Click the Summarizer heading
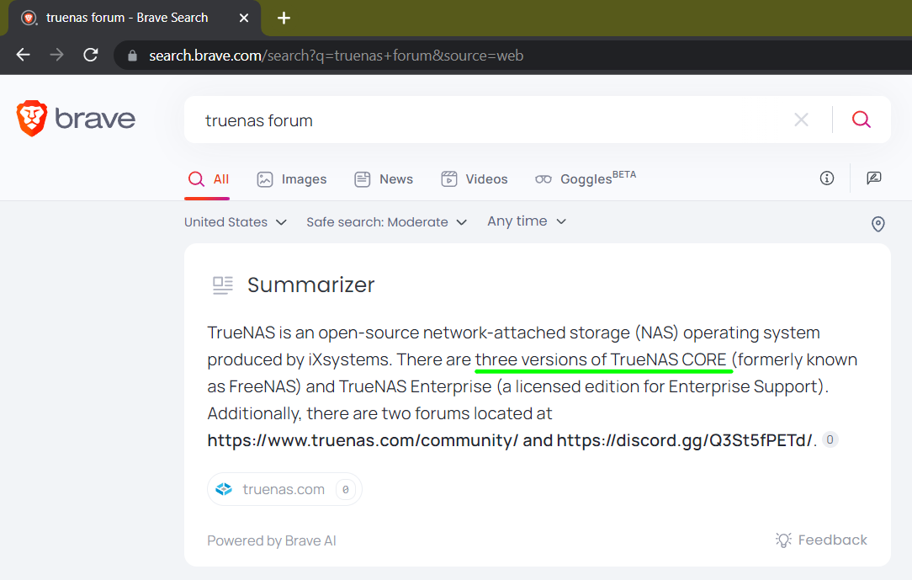The width and height of the screenshot is (912, 580). click(311, 285)
